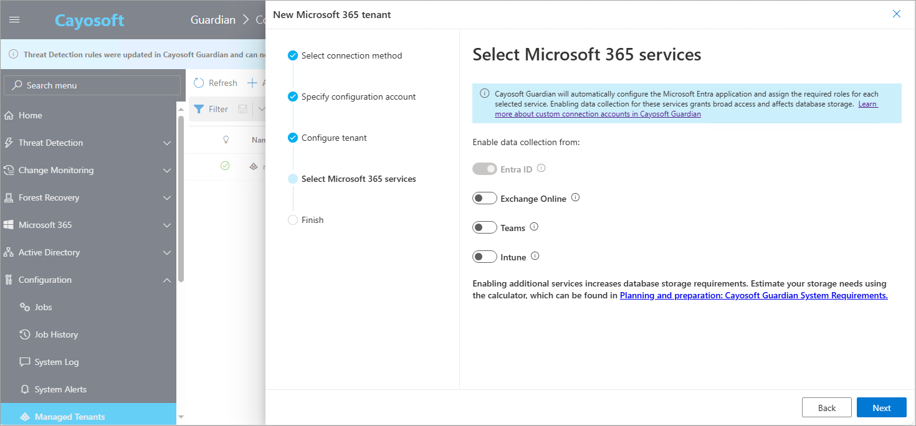Enable Teams data collection toggle
The height and width of the screenshot is (426, 916).
pyautogui.click(x=485, y=227)
